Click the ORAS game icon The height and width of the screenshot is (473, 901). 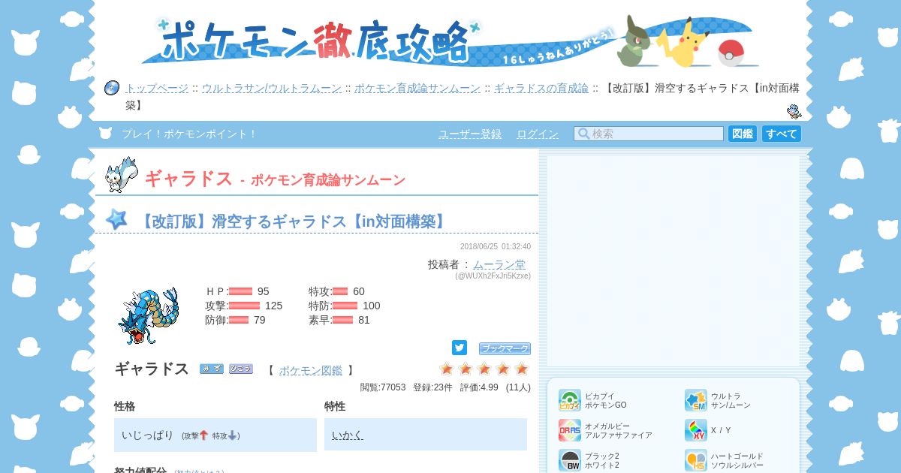point(570,430)
